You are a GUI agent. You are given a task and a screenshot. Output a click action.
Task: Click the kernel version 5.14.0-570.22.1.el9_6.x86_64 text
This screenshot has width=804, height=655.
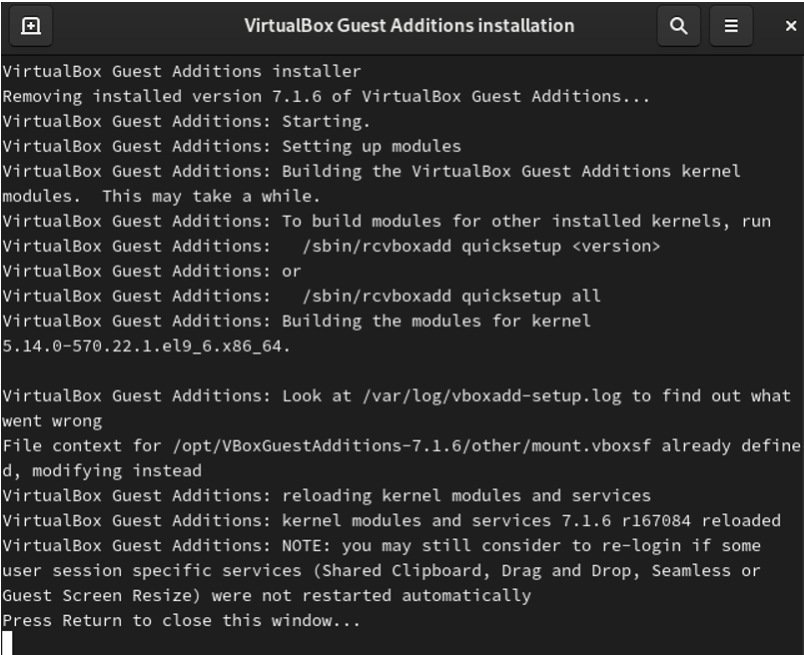pyautogui.click(x=146, y=346)
